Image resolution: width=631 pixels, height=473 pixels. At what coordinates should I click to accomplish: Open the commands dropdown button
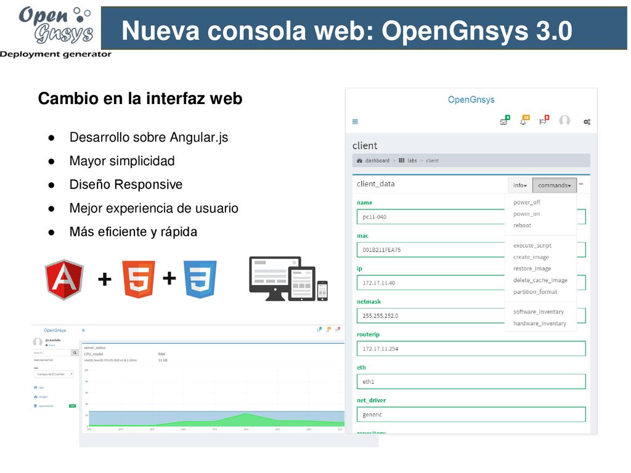pos(555,185)
